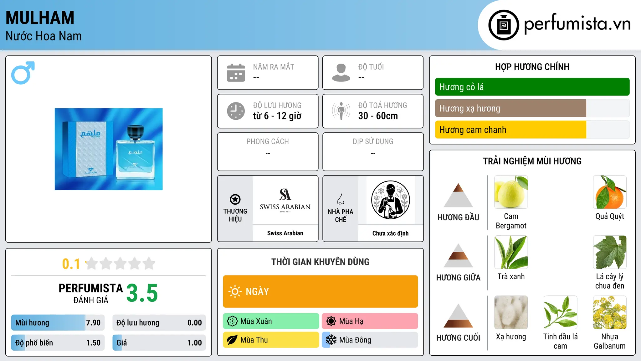Screen dimensions: 641x361
Task: Click the 'từ 6 - 12 giờ' longevity value
Action: [x=277, y=116]
